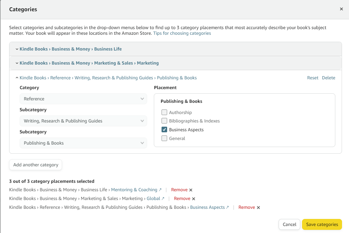Cancel the category changes
The image size is (349, 233).
(289, 224)
